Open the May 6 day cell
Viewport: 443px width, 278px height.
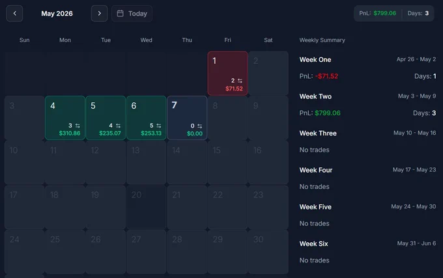pos(147,118)
